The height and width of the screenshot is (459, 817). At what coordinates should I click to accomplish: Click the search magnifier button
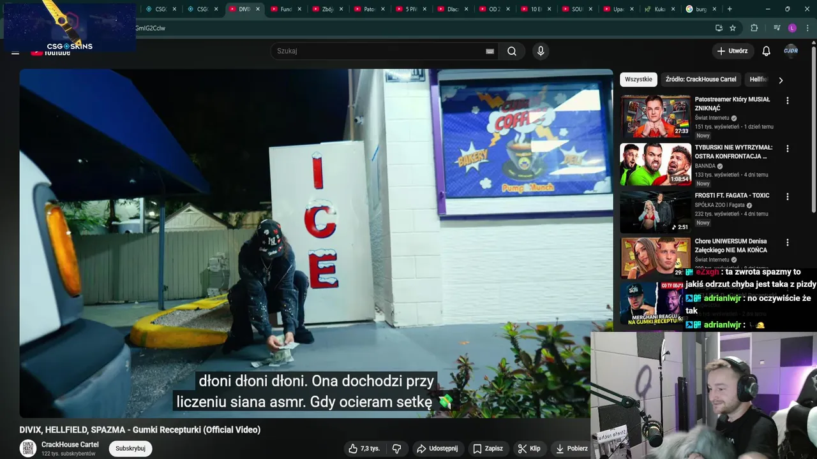pyautogui.click(x=512, y=51)
